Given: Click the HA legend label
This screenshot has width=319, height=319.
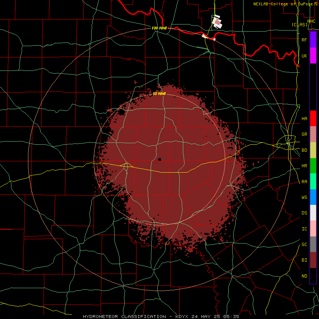Looking at the screenshot, I should pyautogui.click(x=304, y=119).
